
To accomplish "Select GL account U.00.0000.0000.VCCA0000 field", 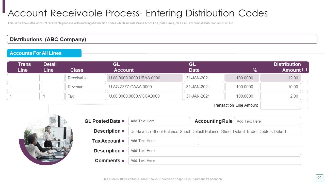I will (145, 96).
